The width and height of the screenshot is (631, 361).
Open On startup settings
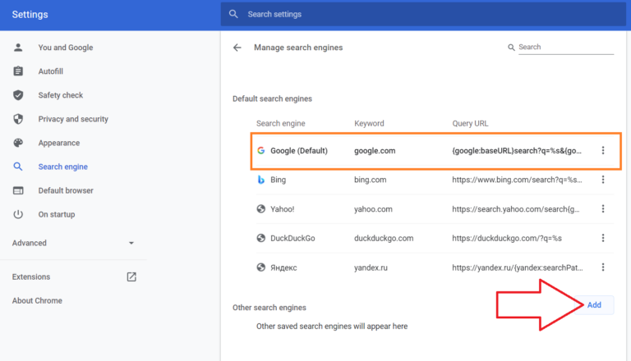[56, 214]
